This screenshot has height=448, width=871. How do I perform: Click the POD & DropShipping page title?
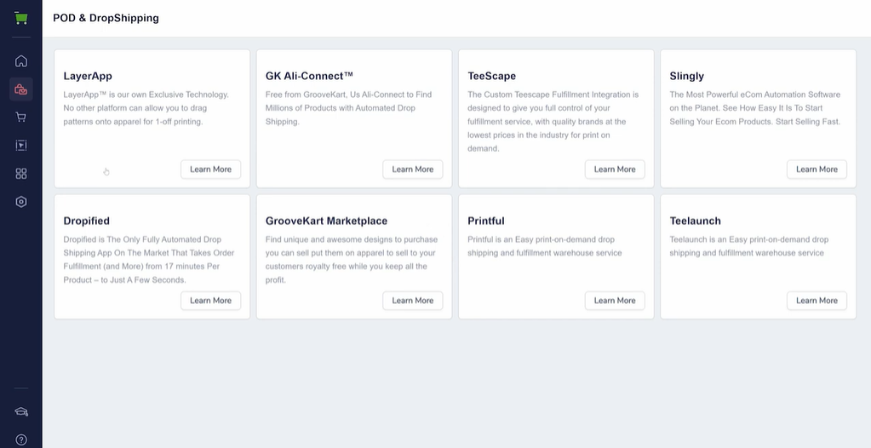pos(106,18)
